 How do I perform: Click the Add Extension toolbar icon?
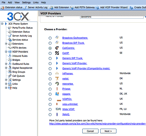click(51, 8)
